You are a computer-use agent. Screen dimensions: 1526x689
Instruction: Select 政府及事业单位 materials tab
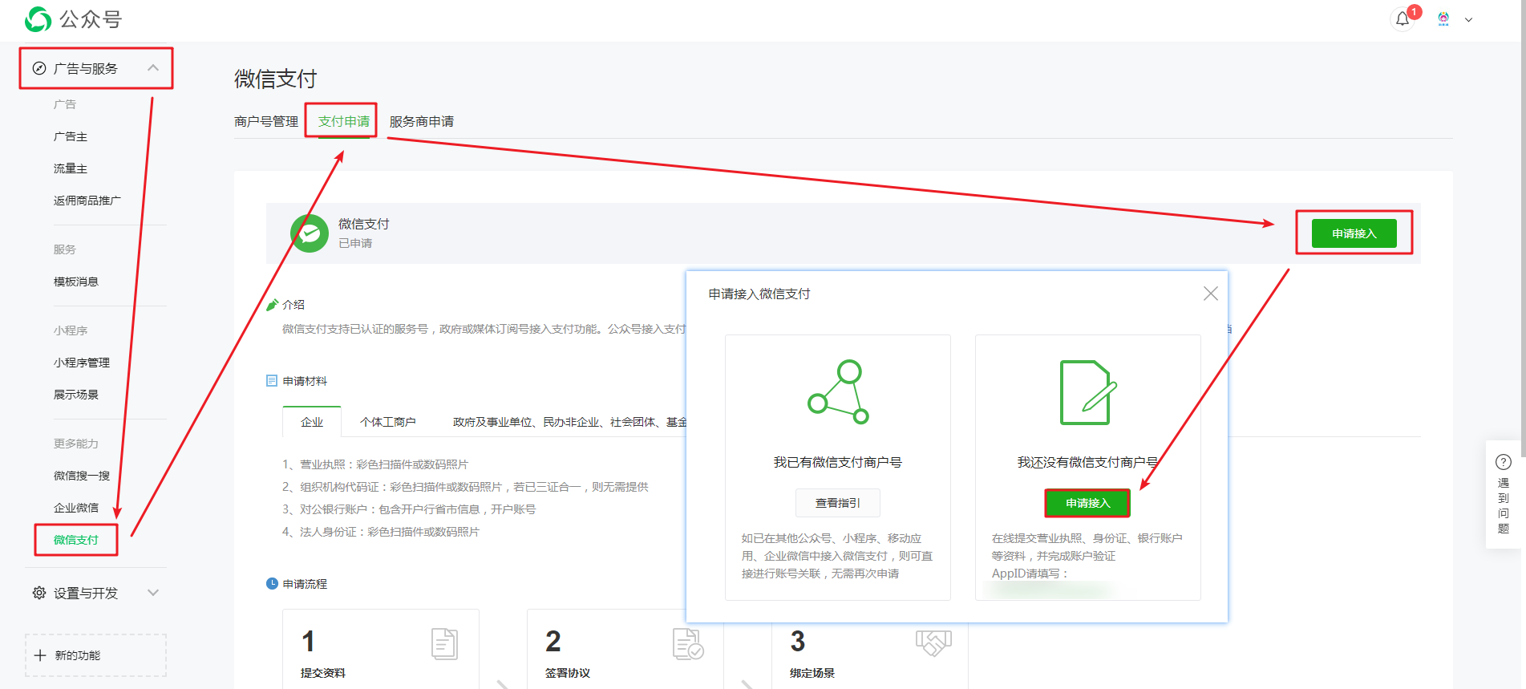click(x=569, y=422)
